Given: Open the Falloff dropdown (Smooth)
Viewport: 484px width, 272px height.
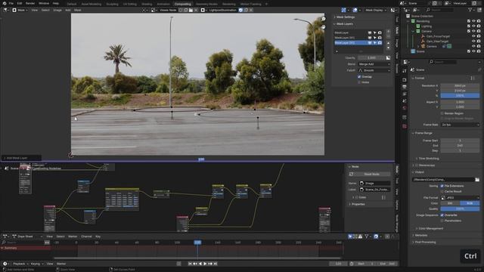Looking at the screenshot, I should 374,70.
